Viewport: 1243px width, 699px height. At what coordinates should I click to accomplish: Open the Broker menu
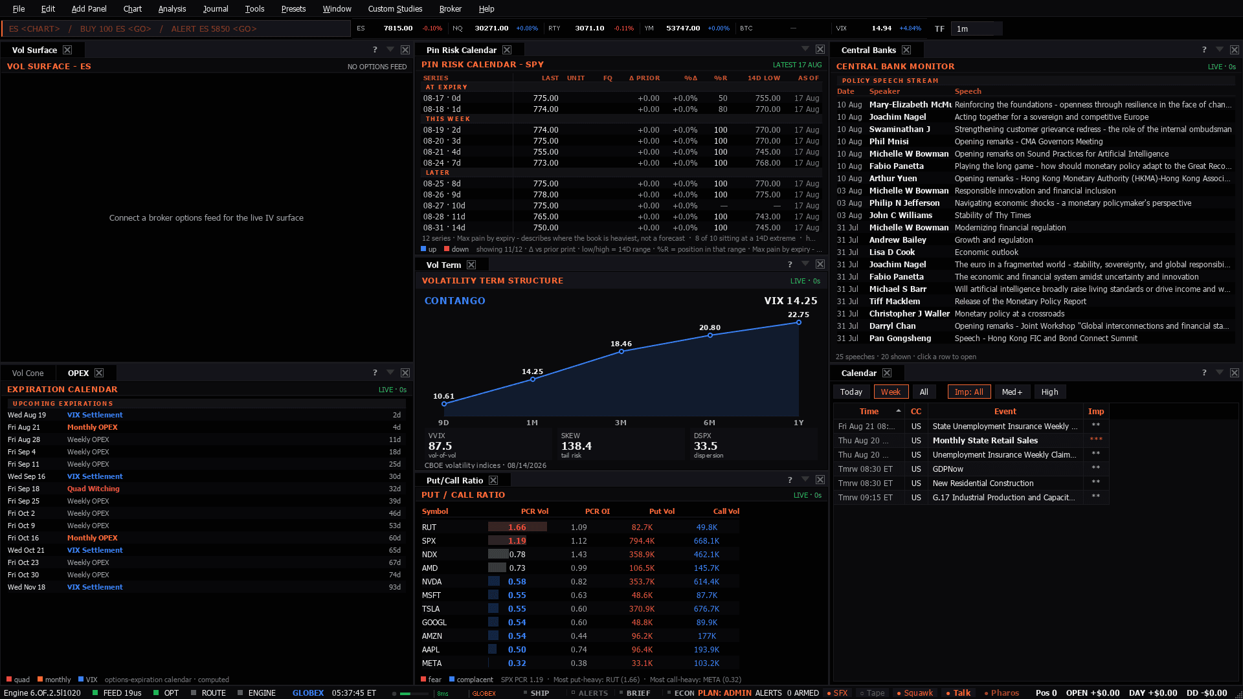450,8
